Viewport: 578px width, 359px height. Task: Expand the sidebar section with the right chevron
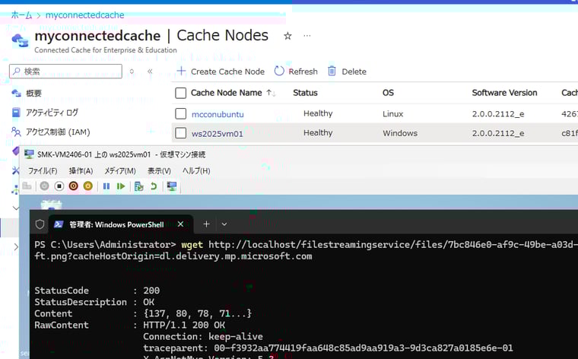16,246
